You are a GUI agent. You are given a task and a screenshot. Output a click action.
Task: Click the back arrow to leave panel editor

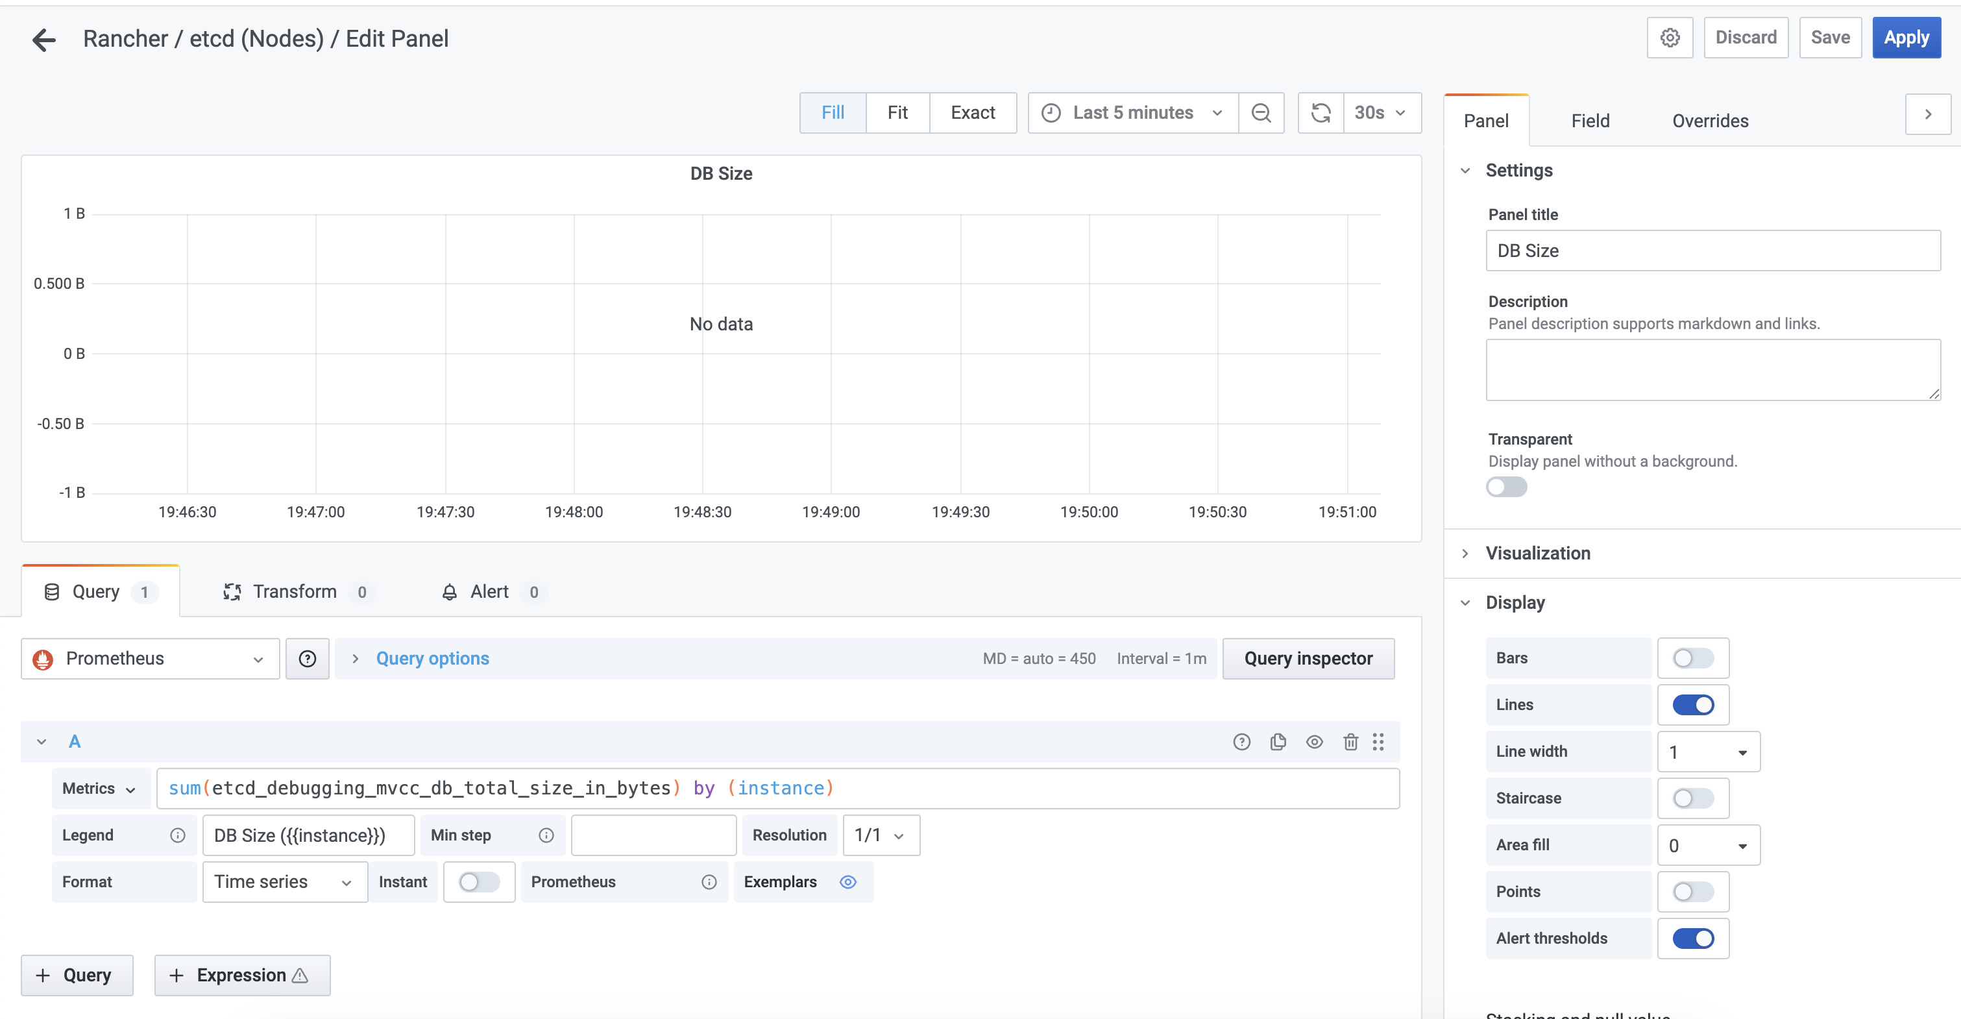44,39
